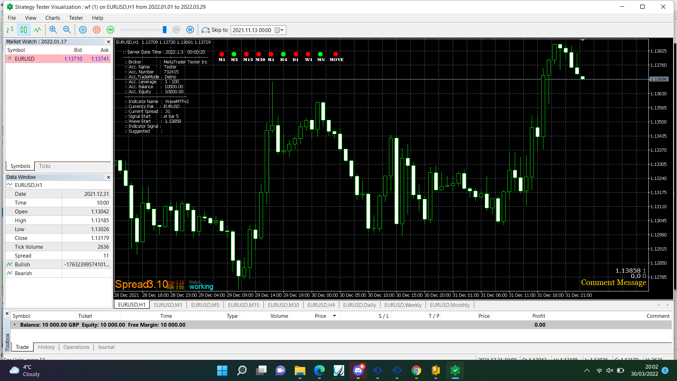Open the Tester menu
Image resolution: width=677 pixels, height=381 pixels.
(x=76, y=18)
